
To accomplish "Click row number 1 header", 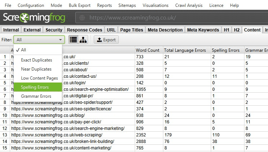I will tap(5, 57).
